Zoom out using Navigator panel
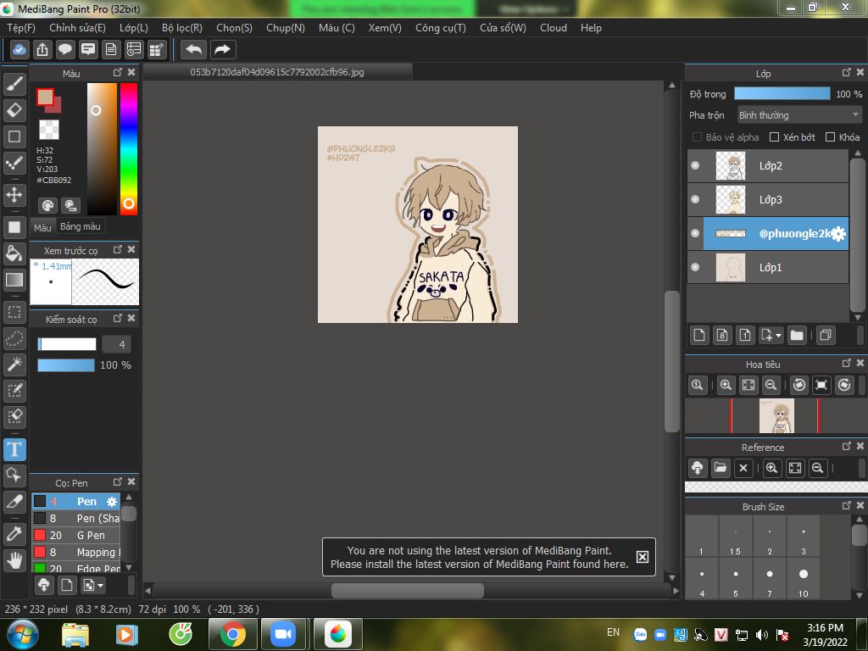 tap(771, 385)
